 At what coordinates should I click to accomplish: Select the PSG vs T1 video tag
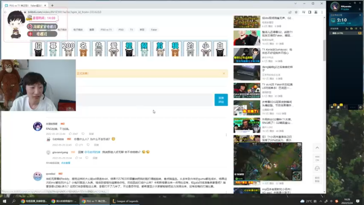coord(106,30)
